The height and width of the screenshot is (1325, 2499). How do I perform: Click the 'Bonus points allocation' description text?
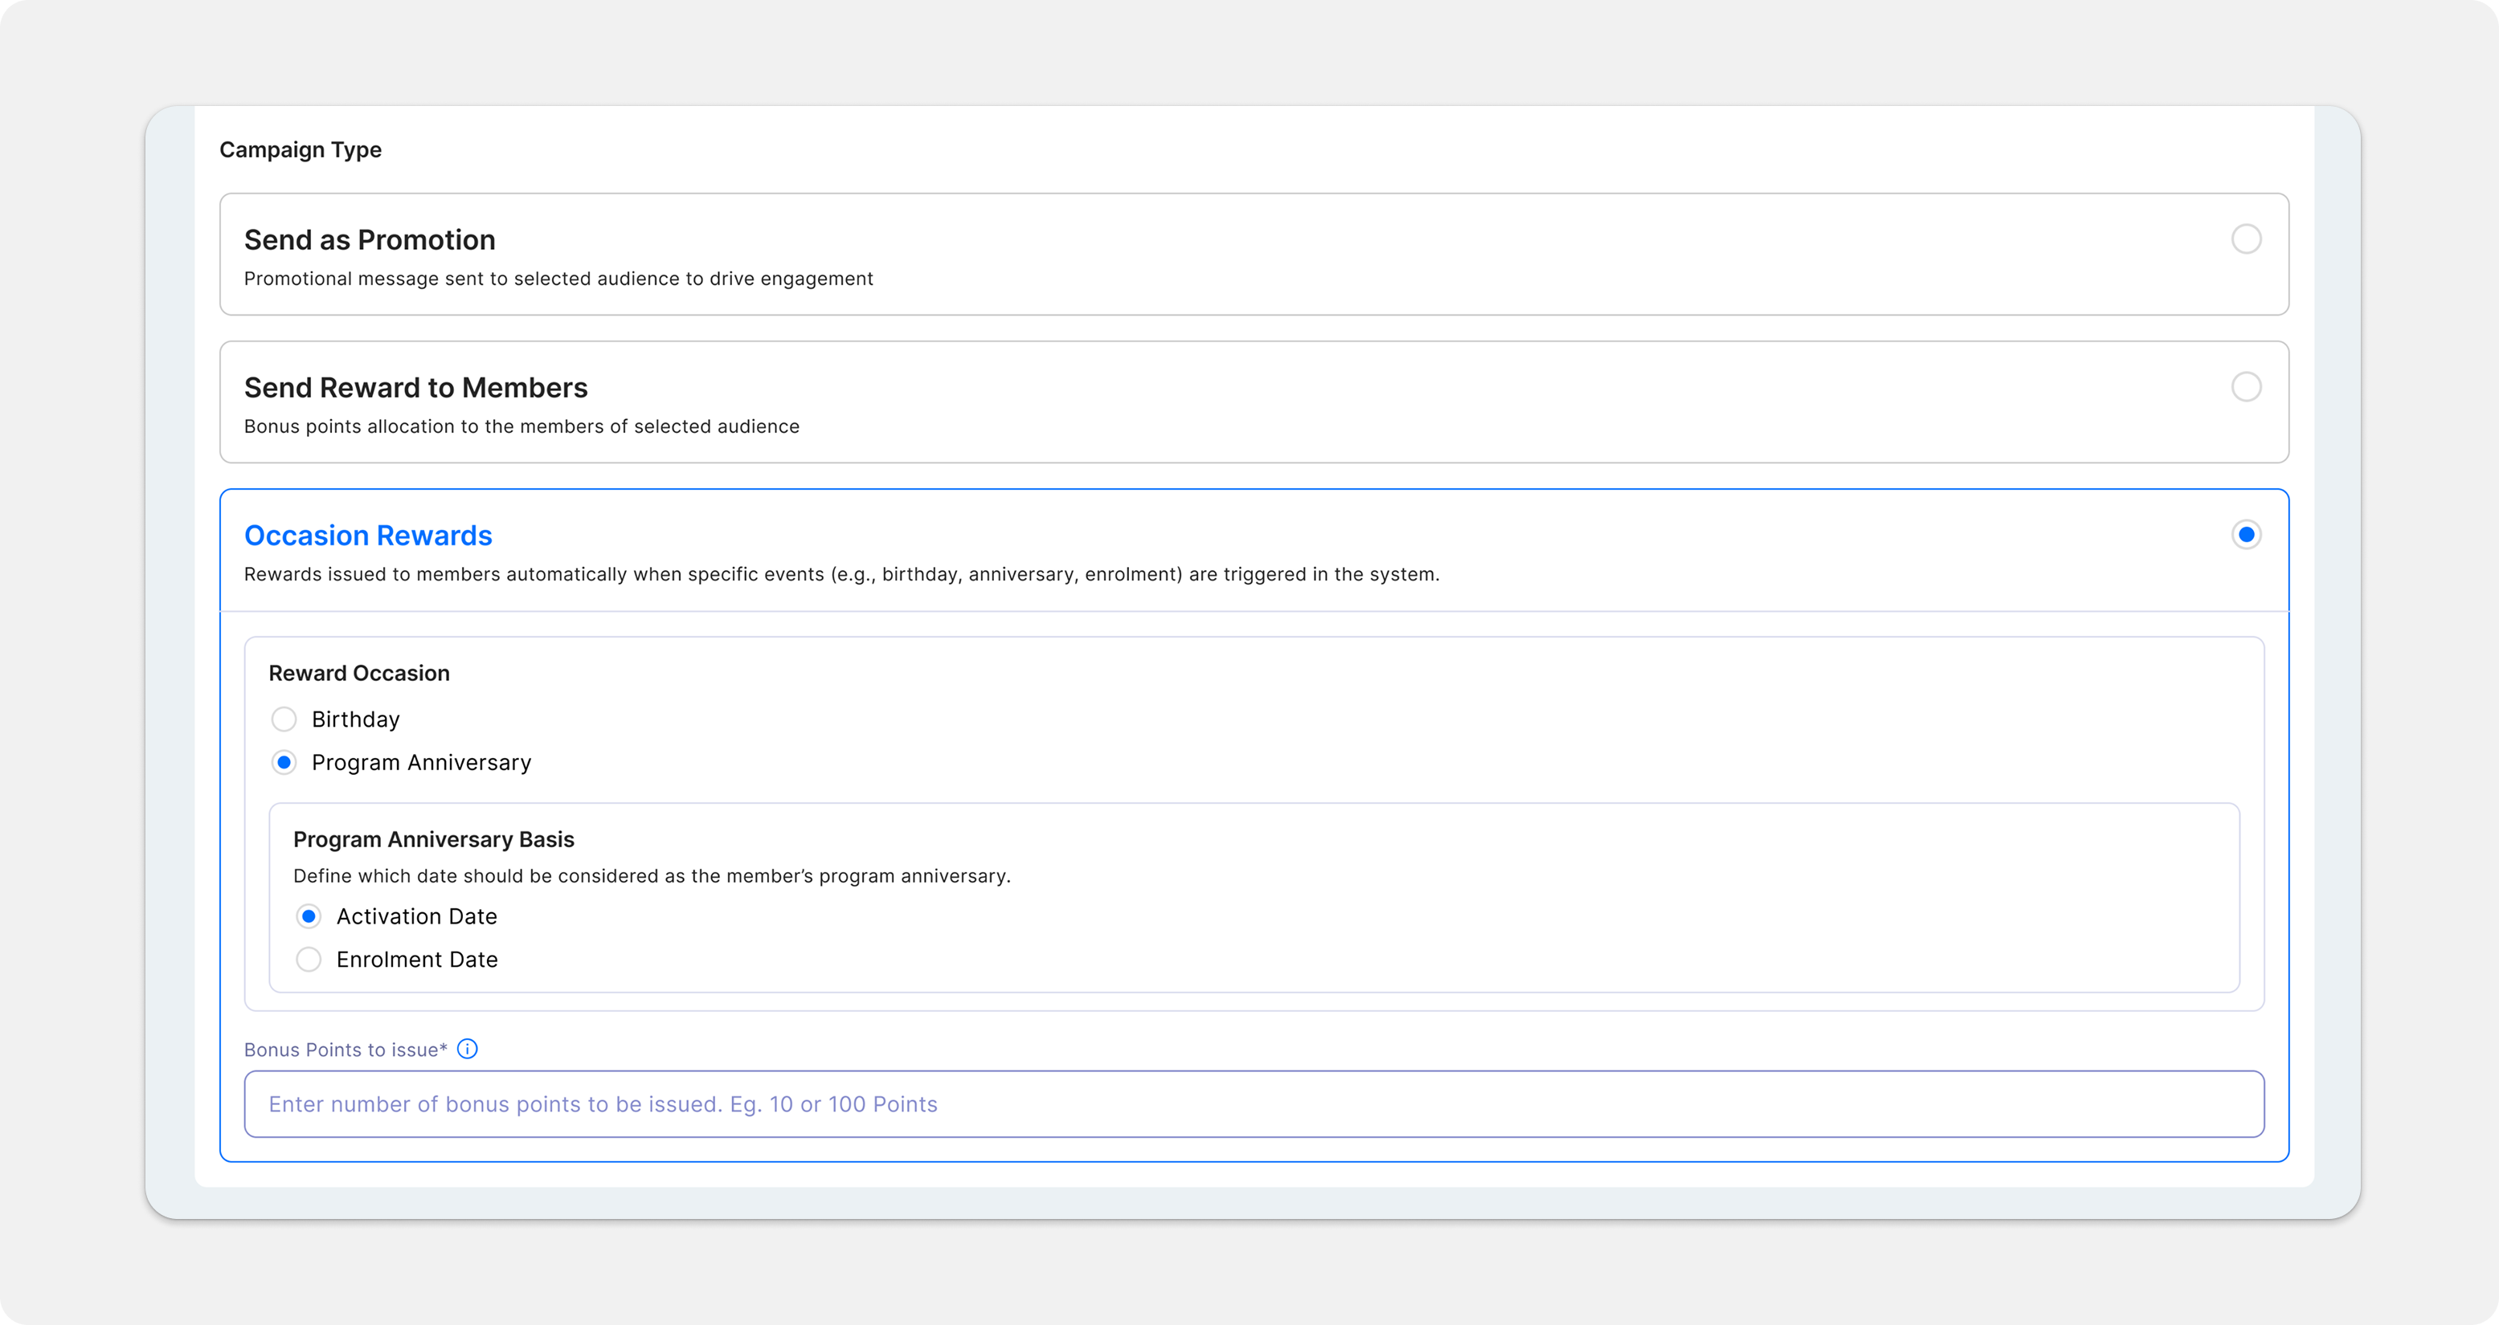(521, 426)
